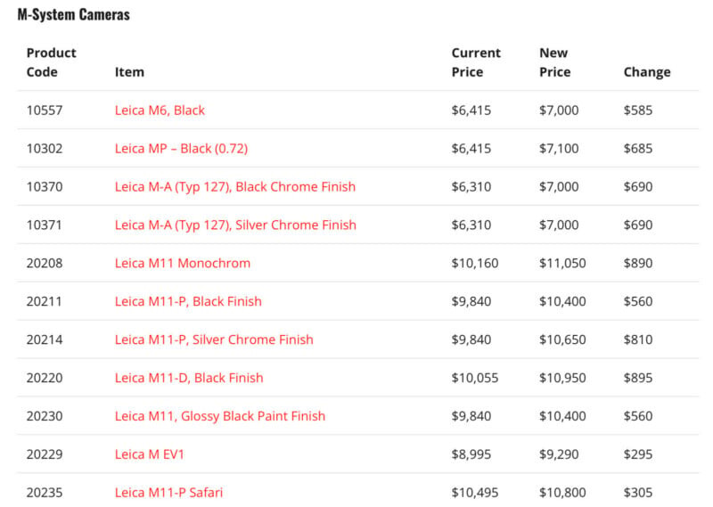Click product code 20208 cell
Image resolution: width=713 pixels, height=507 pixels.
tap(45, 264)
